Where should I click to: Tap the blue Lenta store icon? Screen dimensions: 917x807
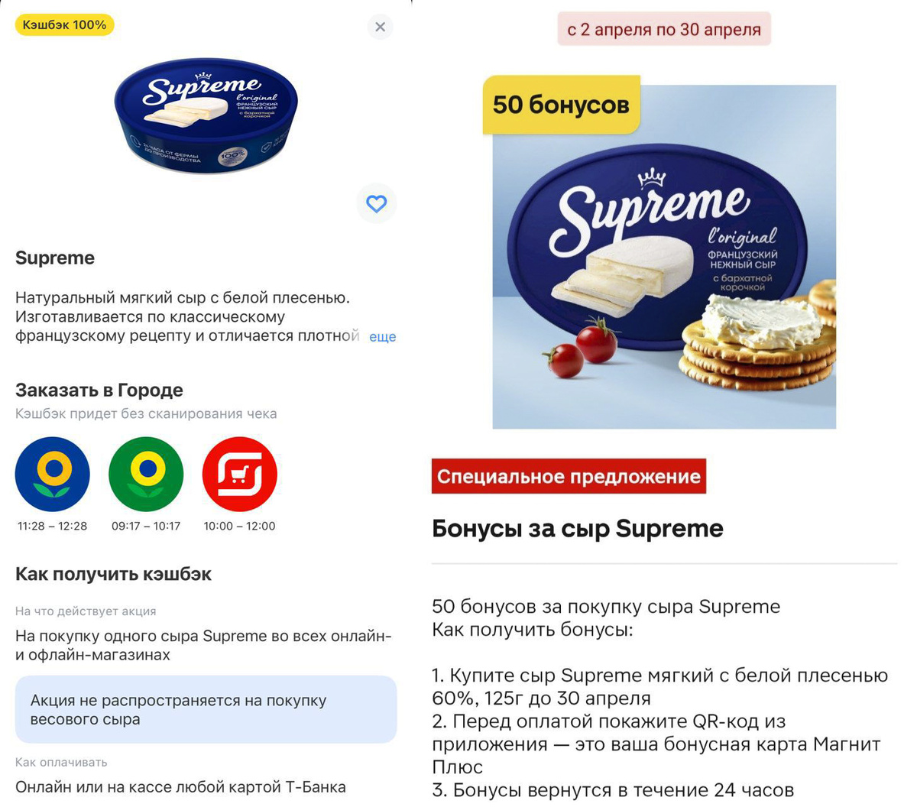pos(53,474)
